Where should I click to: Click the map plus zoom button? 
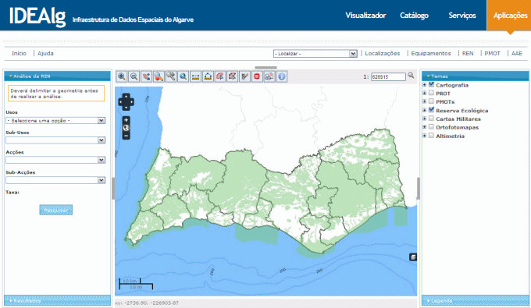pos(126,120)
